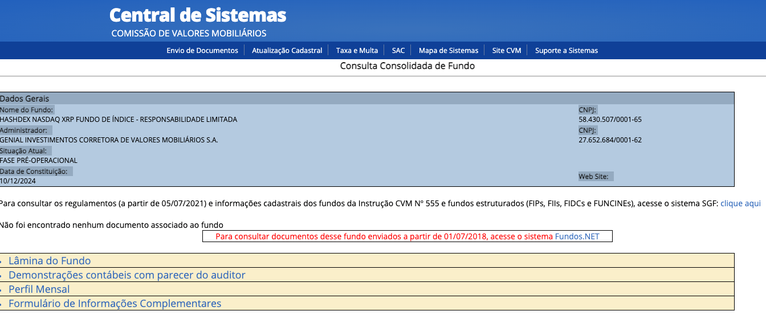
Task: Click the Genial Investimentos administrator name
Action: 109,140
